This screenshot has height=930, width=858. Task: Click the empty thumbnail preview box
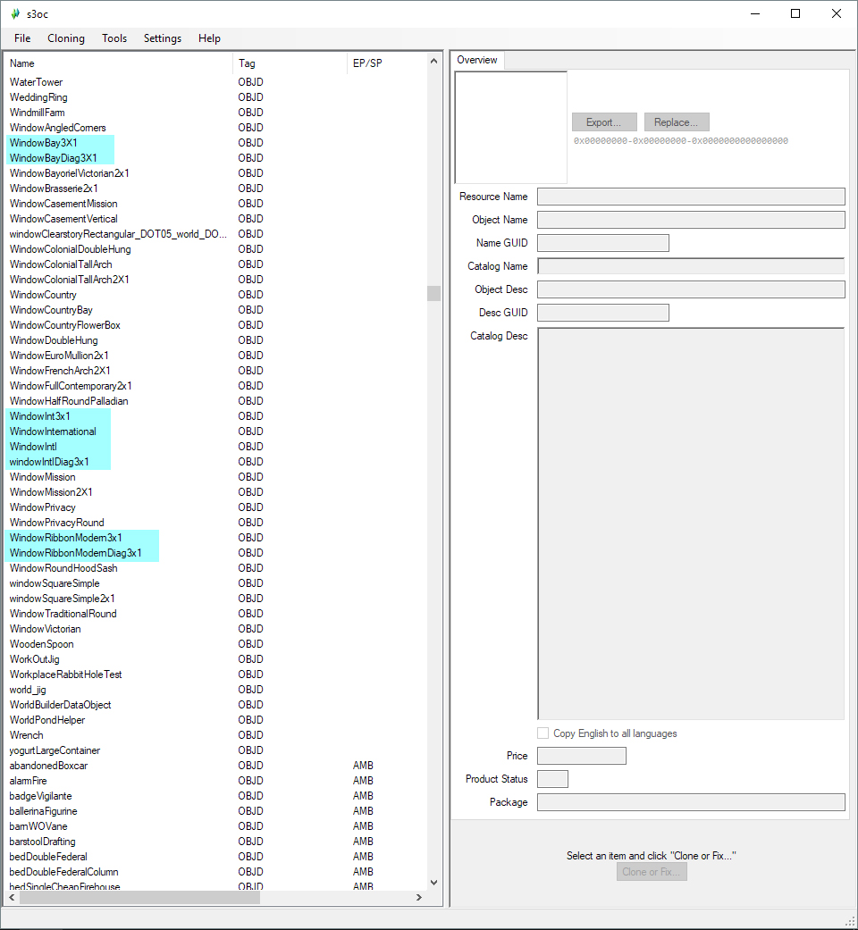point(511,128)
